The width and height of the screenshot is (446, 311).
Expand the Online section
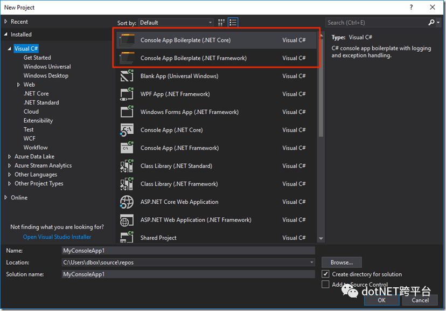click(x=6, y=197)
